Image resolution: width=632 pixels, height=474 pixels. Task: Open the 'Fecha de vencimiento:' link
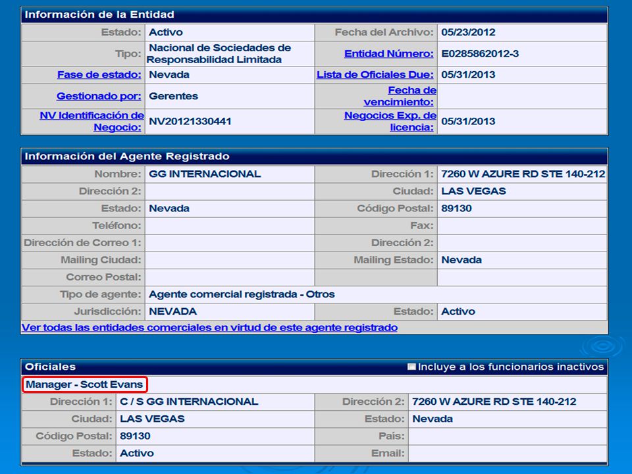(400, 96)
